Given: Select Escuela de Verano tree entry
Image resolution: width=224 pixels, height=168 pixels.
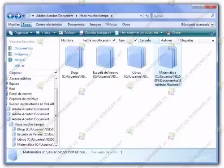Looking at the screenshot, I should pos(35,134).
